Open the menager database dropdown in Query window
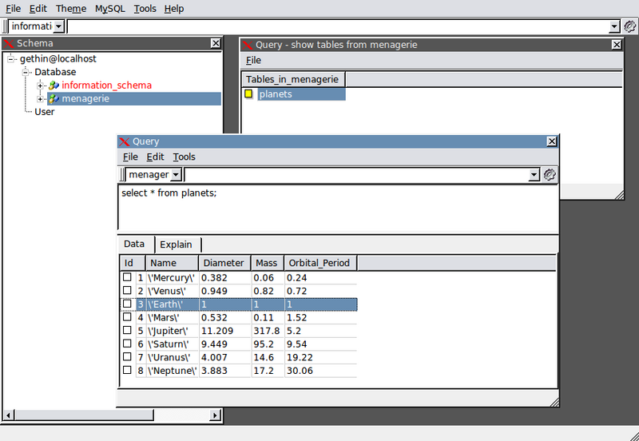Screen dimensions: 639x441 [x=177, y=174]
